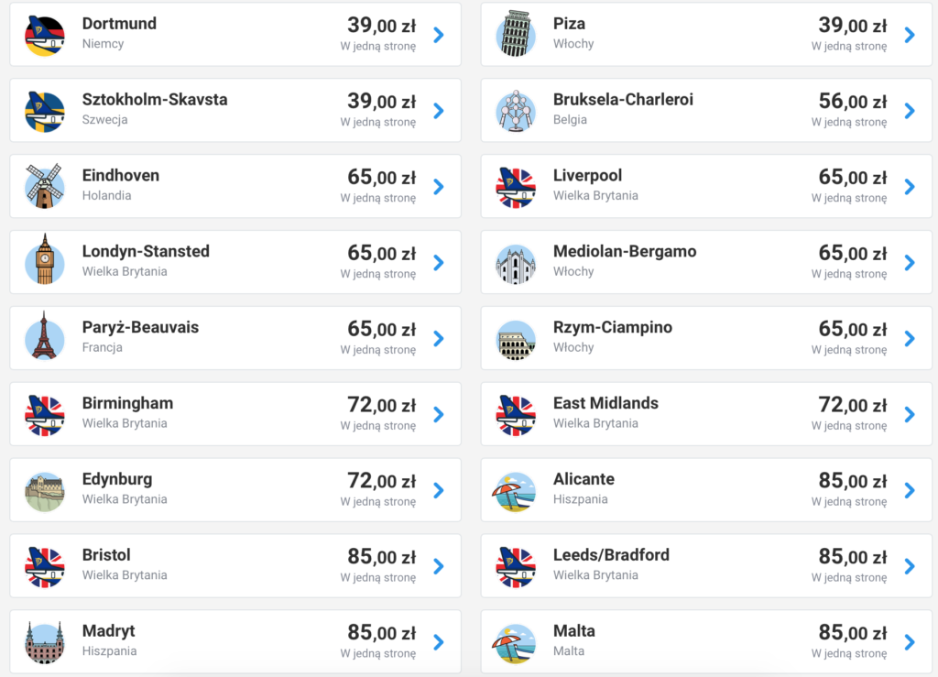
Task: Click the Paryż-Beauvais Eiffel Tower icon
Action: [x=44, y=339]
